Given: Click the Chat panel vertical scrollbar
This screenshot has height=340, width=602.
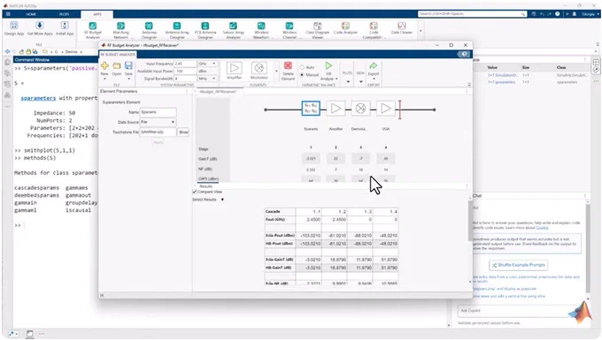Looking at the screenshot, I should tap(588, 249).
